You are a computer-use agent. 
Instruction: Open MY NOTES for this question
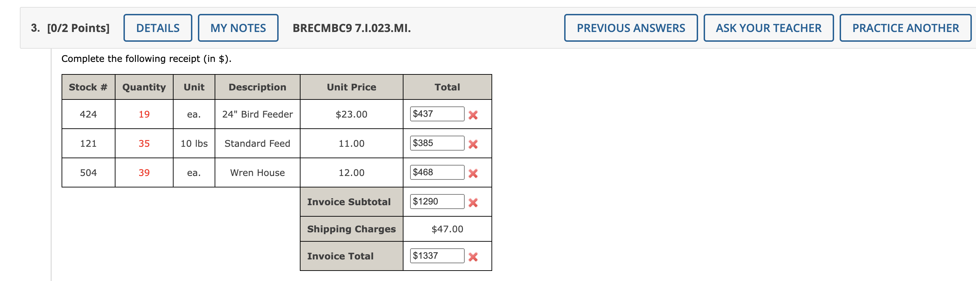coord(238,27)
